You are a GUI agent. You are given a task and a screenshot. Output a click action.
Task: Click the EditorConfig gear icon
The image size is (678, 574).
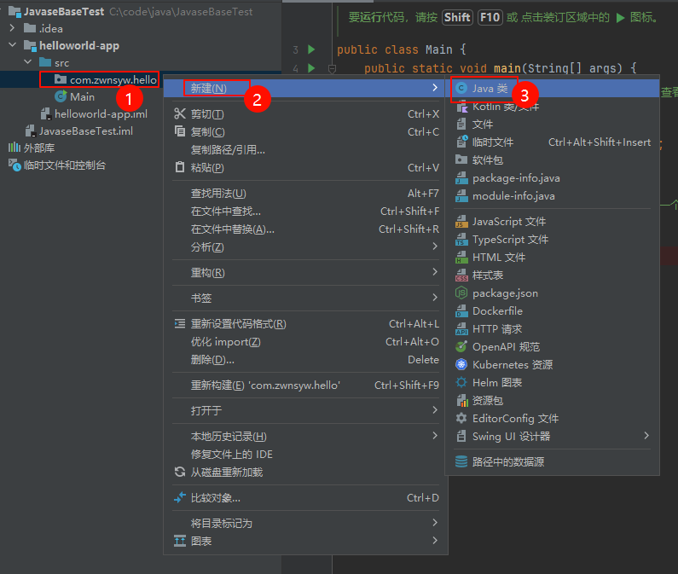tap(461, 418)
